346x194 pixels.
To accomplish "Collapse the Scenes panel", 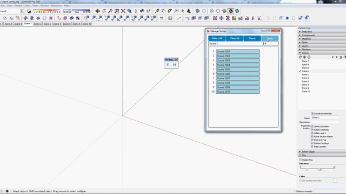I will (x=322, y=53).
